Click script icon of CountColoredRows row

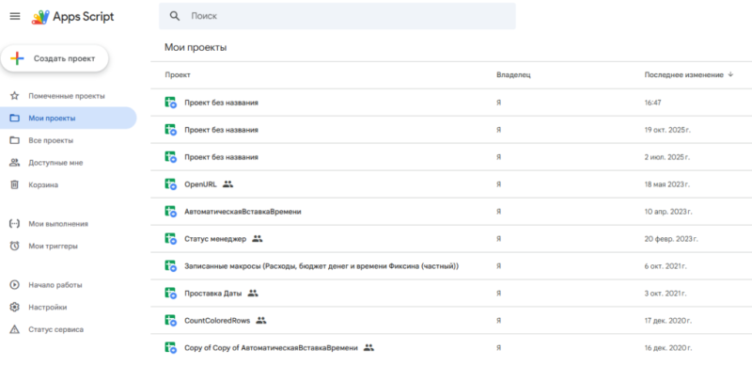tap(171, 321)
